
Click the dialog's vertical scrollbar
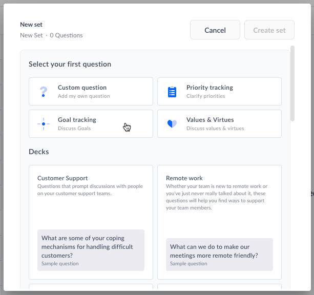pyautogui.click(x=292, y=83)
